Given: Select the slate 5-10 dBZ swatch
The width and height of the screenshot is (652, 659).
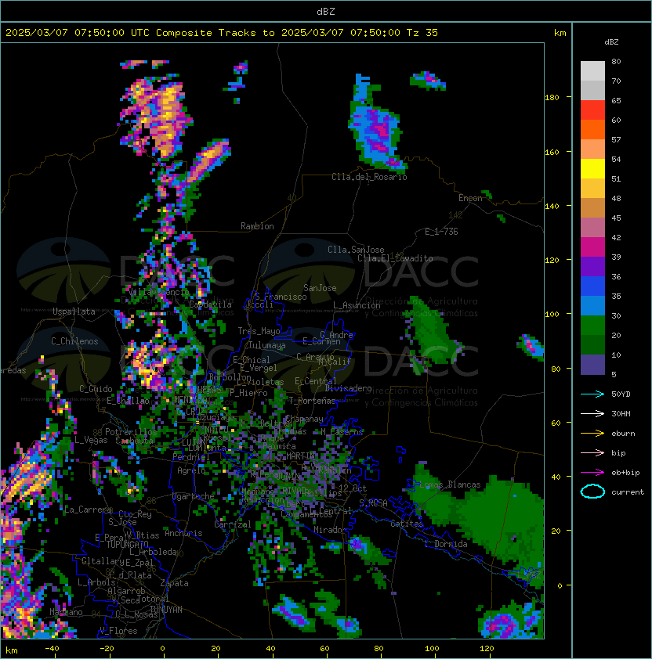Looking at the screenshot, I should [592, 365].
